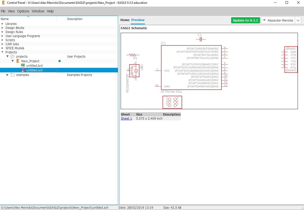Expand the Scripts node
Screen dimensions: 304x210
[2, 40]
